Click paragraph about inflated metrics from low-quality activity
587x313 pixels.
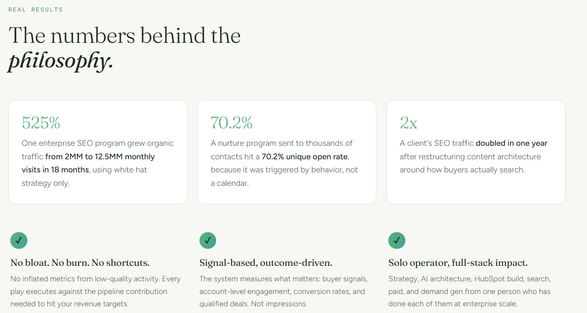(96, 292)
